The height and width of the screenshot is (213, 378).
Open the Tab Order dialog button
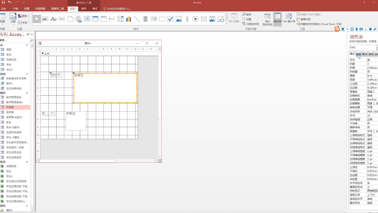pyautogui.click(x=289, y=18)
